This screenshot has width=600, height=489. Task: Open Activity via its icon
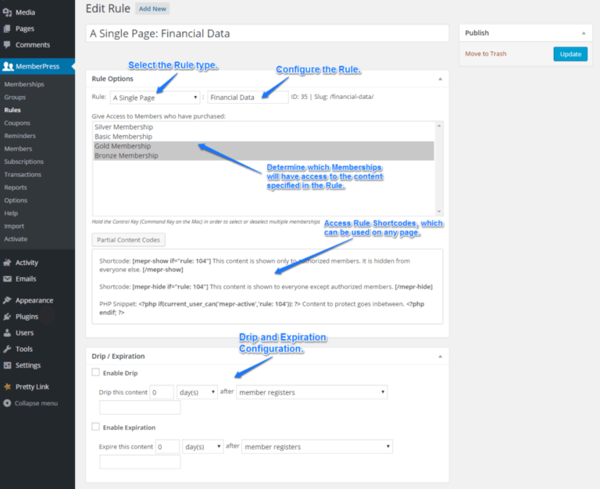[x=7, y=263]
